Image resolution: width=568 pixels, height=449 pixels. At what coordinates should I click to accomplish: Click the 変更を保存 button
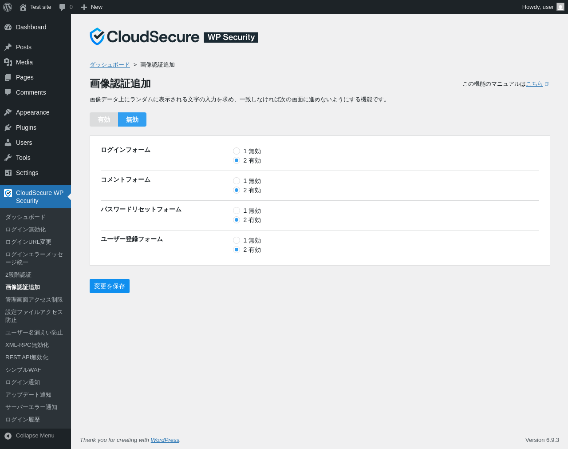(x=110, y=286)
